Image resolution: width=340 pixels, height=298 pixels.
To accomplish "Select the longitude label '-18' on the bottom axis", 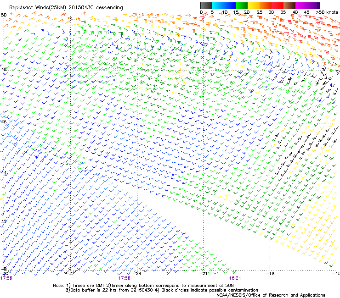I will [x=270, y=274].
